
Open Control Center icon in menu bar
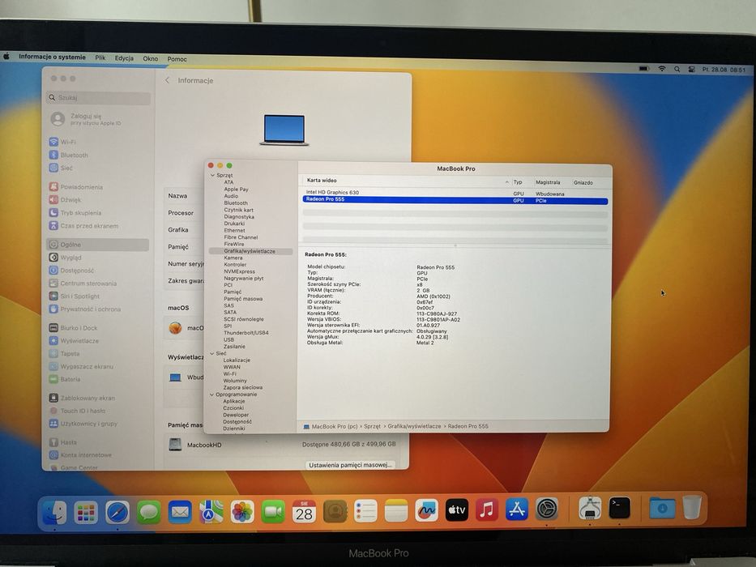pos(691,70)
